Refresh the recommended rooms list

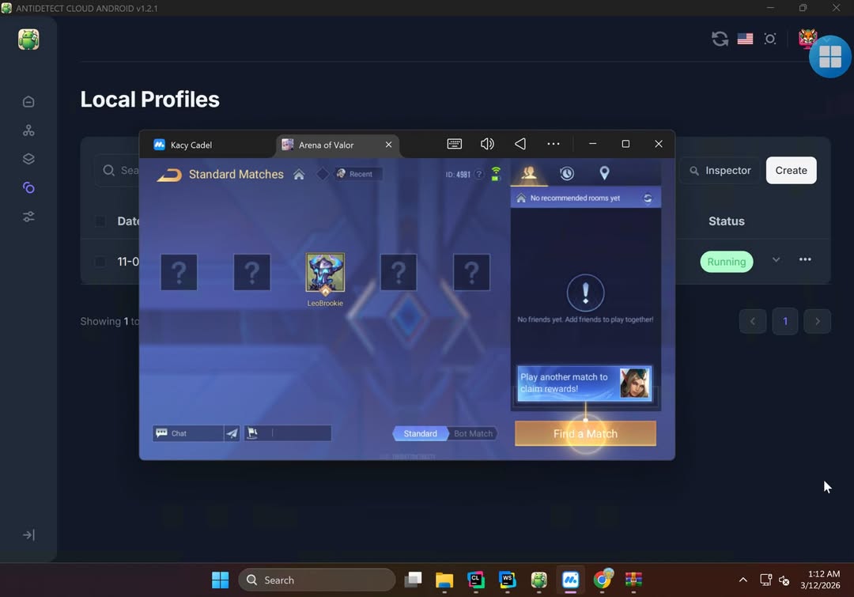pos(648,198)
